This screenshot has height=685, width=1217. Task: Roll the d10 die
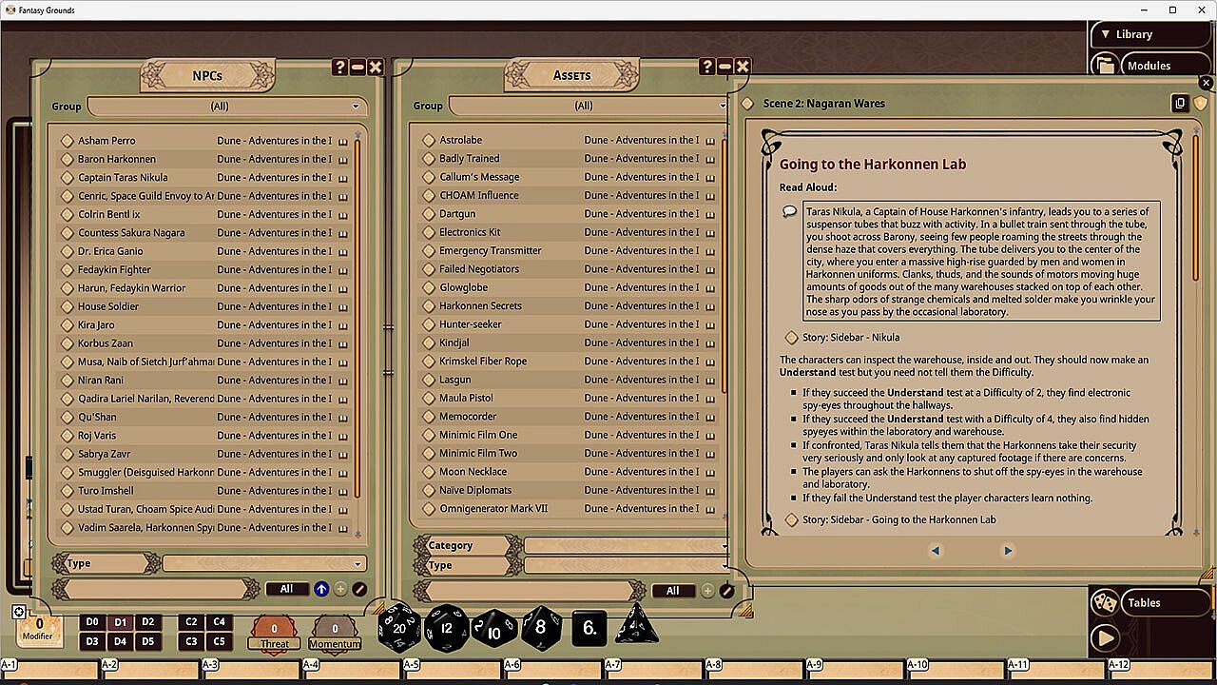click(x=494, y=629)
